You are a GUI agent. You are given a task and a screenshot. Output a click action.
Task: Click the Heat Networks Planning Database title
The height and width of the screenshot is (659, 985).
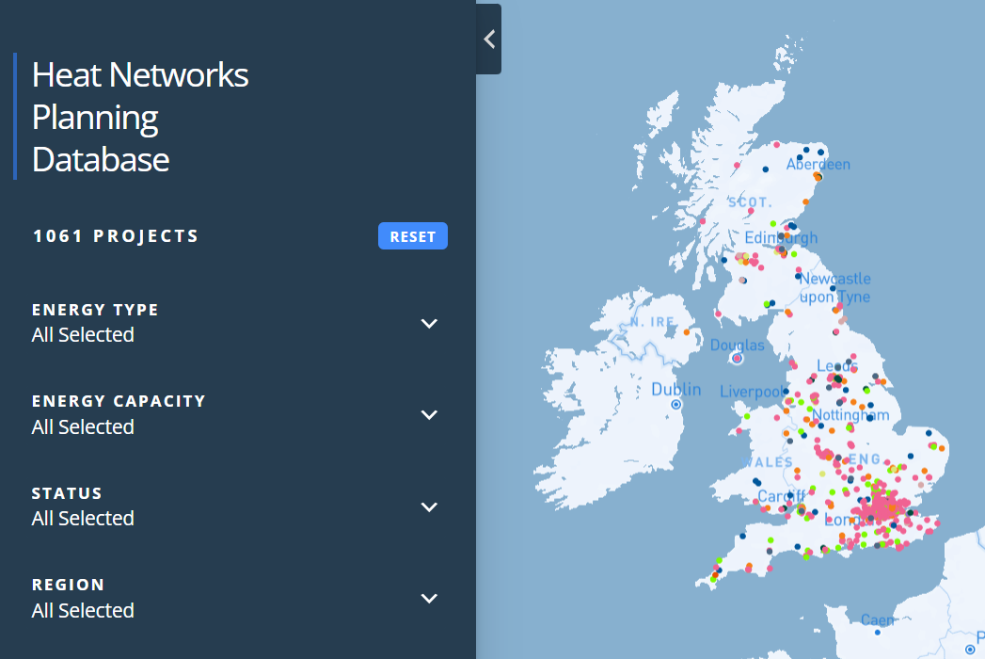[x=140, y=117]
